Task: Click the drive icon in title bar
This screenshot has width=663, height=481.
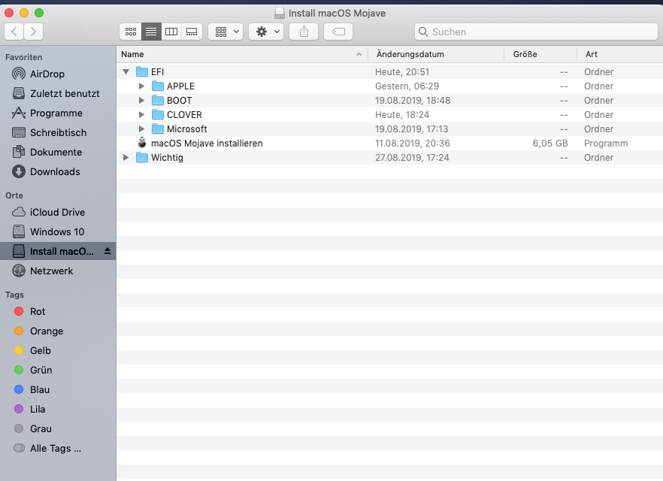Action: pyautogui.click(x=279, y=13)
